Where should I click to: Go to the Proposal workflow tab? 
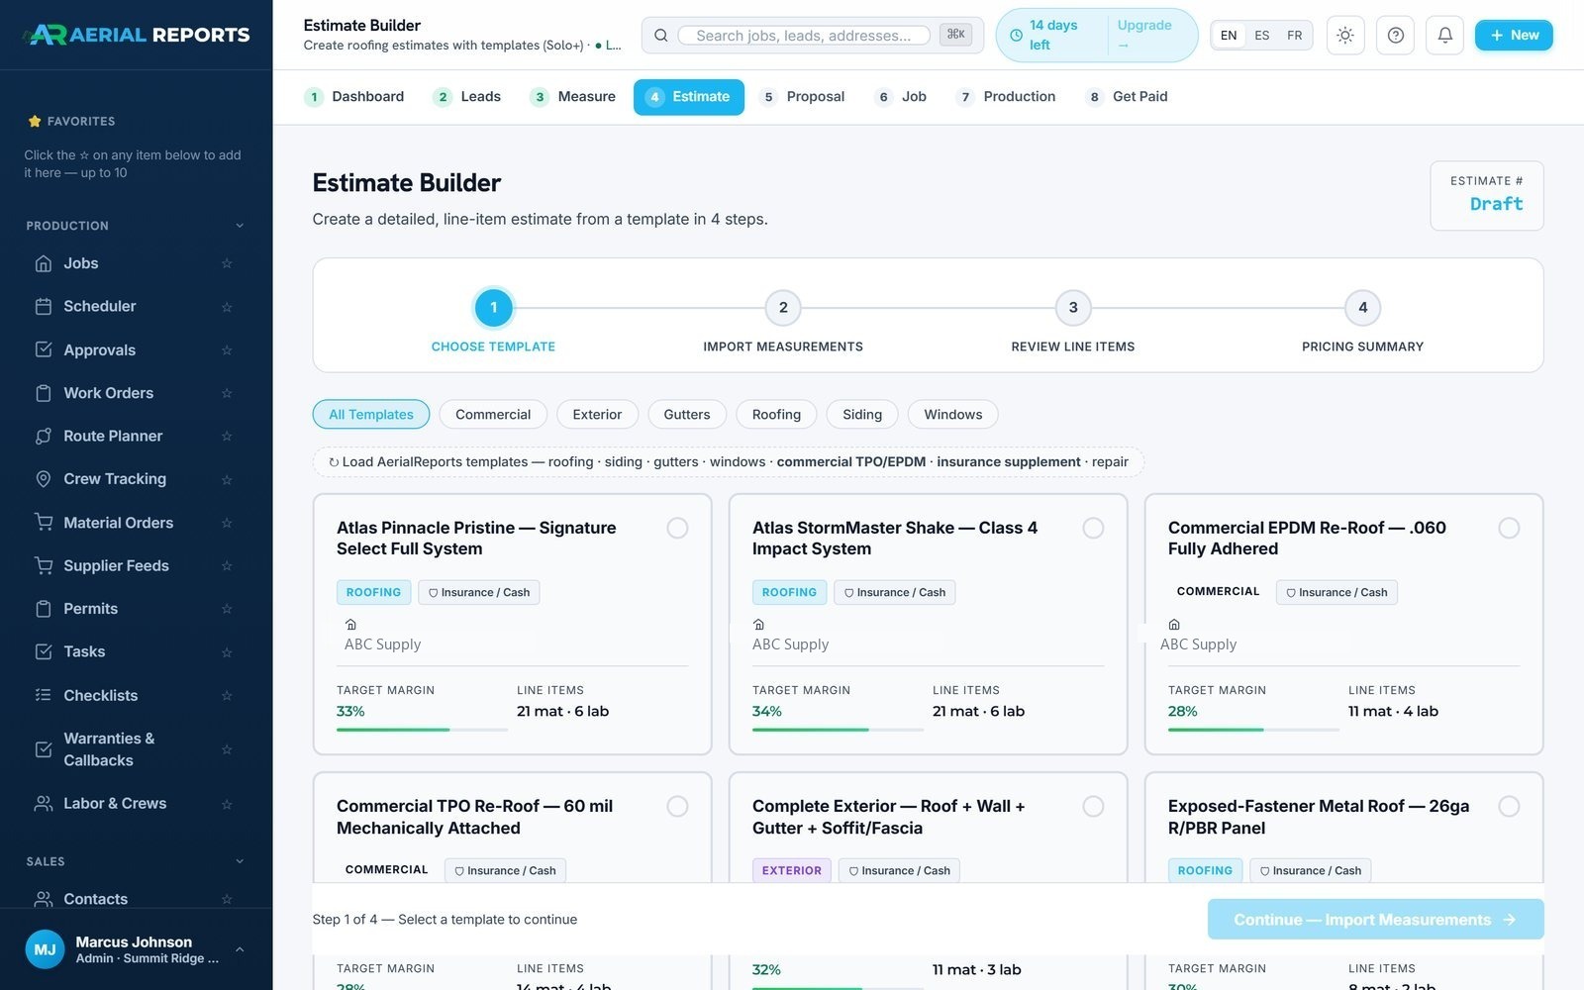(803, 96)
